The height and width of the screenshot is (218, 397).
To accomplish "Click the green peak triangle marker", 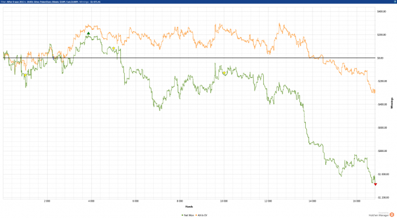I will 88,33.
